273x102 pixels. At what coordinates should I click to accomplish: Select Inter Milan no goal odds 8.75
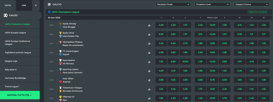pos(212,80)
